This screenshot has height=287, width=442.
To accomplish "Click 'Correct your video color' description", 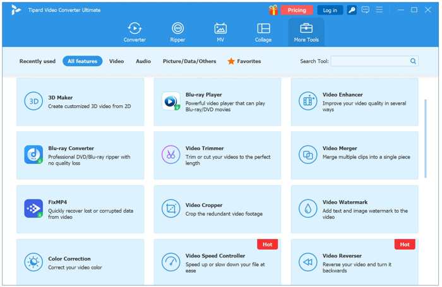I will pyautogui.click(x=75, y=267).
